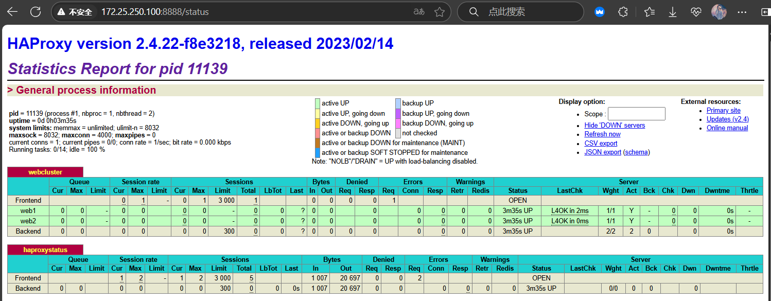Click webcluster LastChk column header
This screenshot has width=771, height=301.
tap(570, 190)
